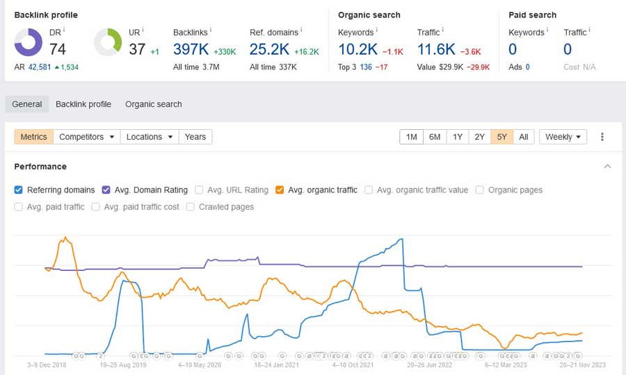
Task: Click the Organic search Traffic info icon
Action: 443,30
